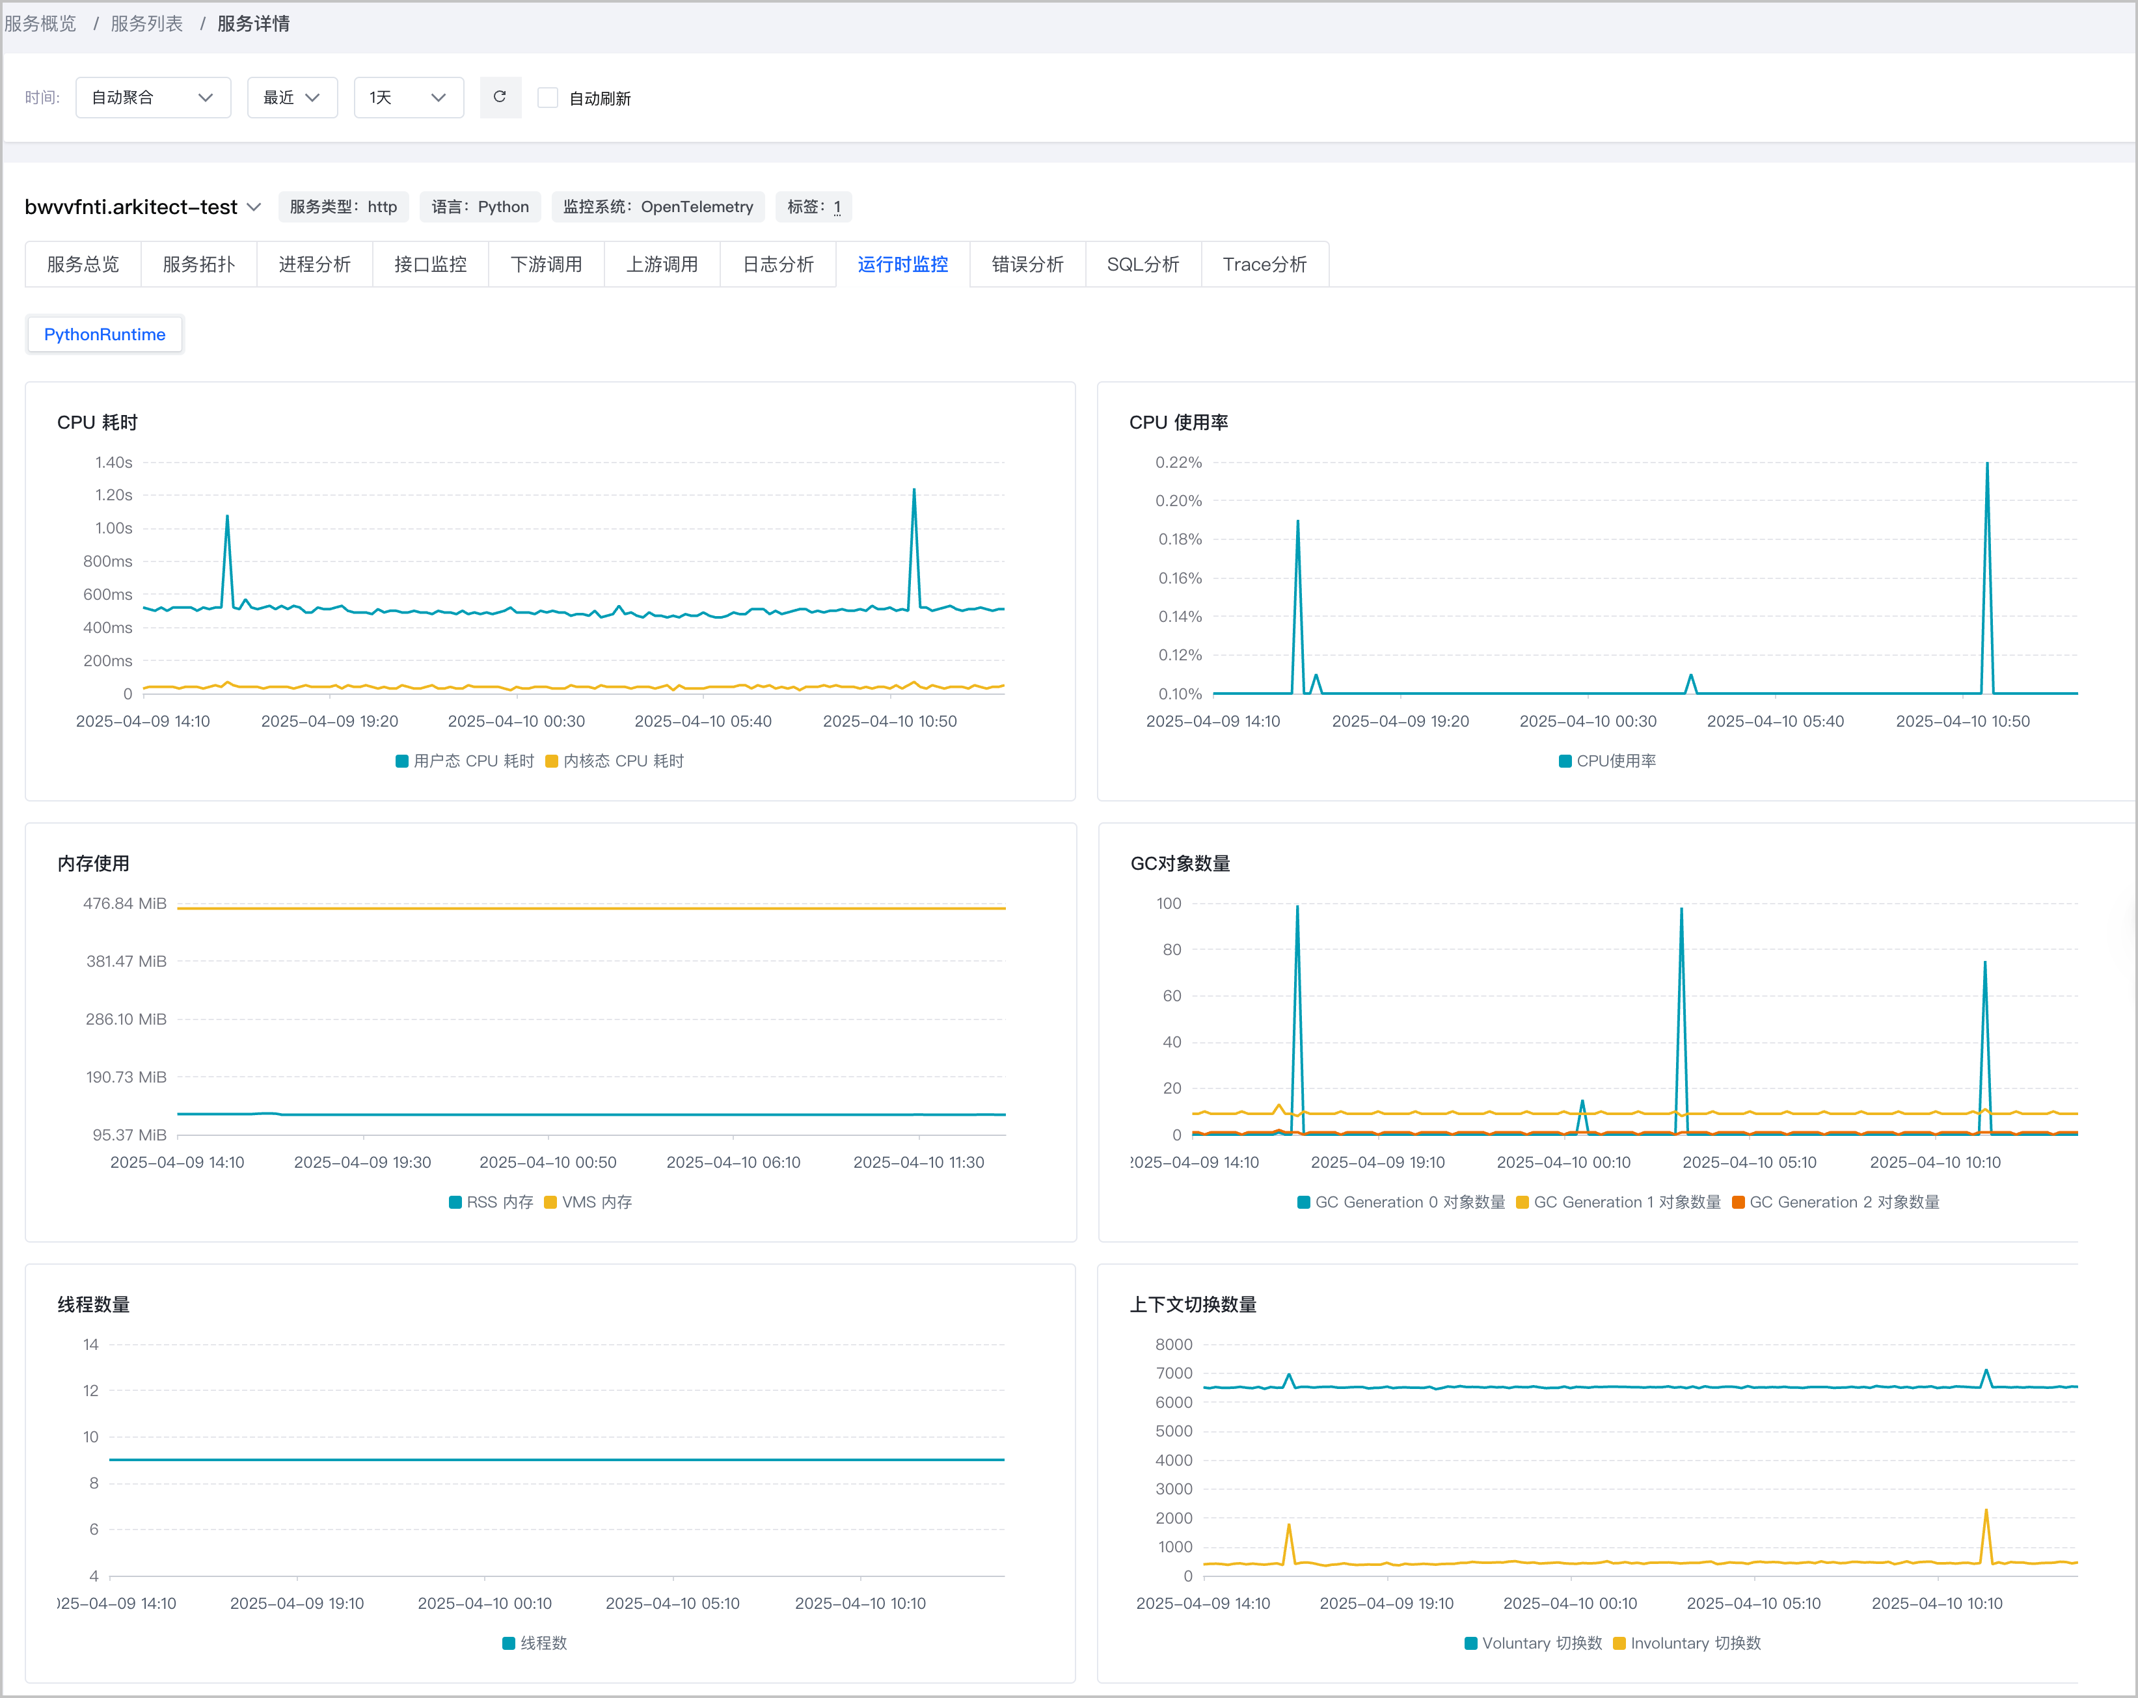
Task: Open the 最近 time mode dropdown
Action: (291, 97)
